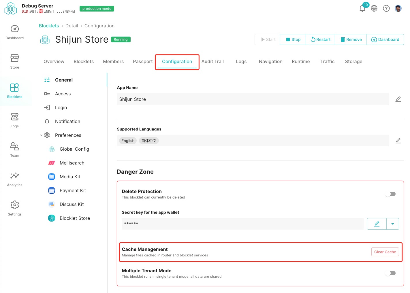The height and width of the screenshot is (293, 410).
Task: Switch to the Audit Trail tab
Action: [212, 61]
